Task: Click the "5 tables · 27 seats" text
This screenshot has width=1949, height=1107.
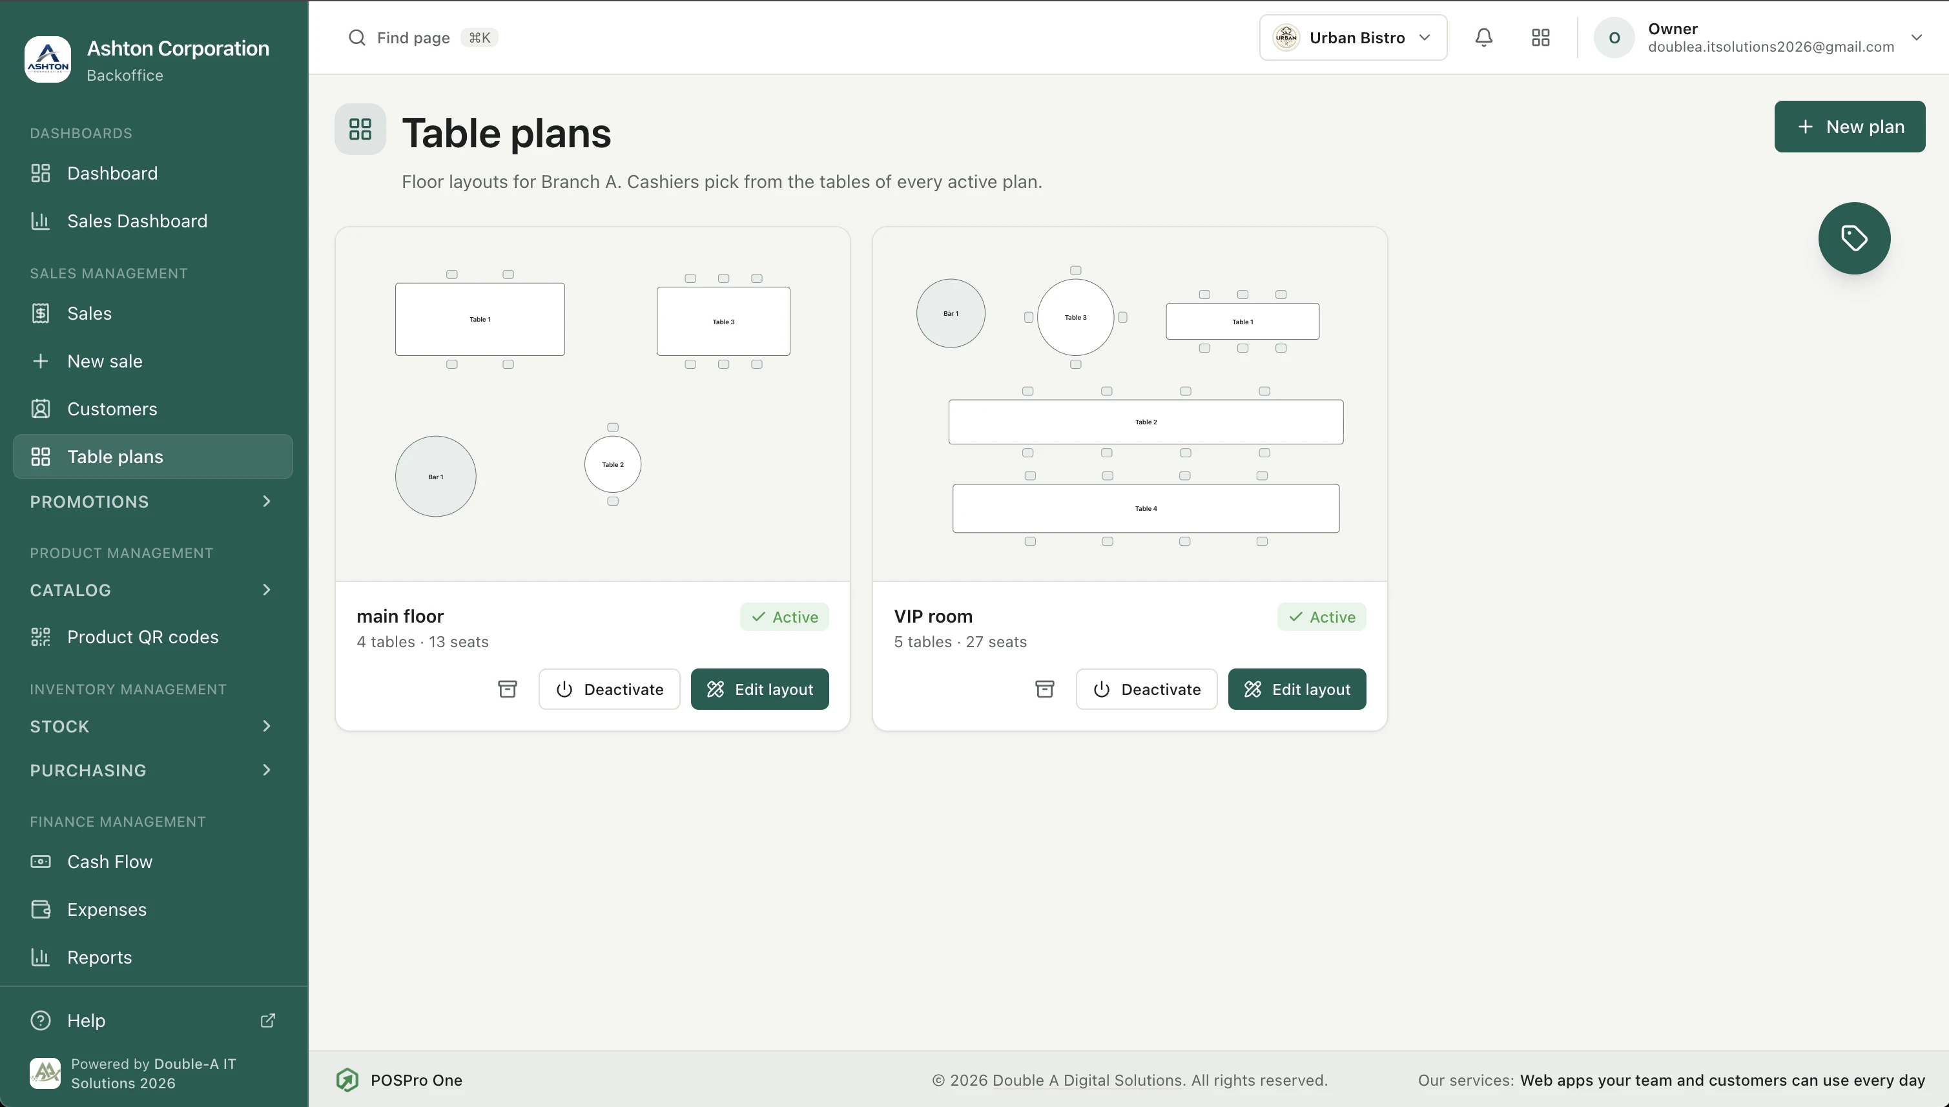Action: (960, 642)
